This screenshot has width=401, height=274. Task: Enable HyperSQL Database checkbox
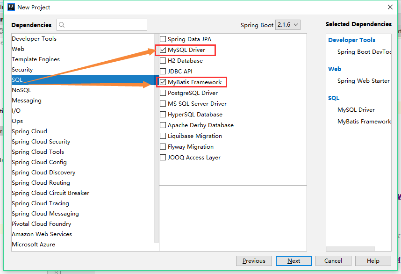163,115
